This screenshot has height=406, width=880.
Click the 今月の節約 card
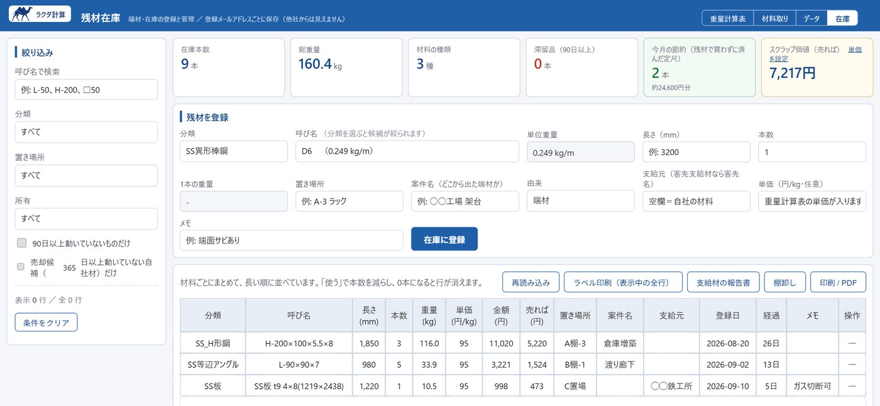pos(700,67)
